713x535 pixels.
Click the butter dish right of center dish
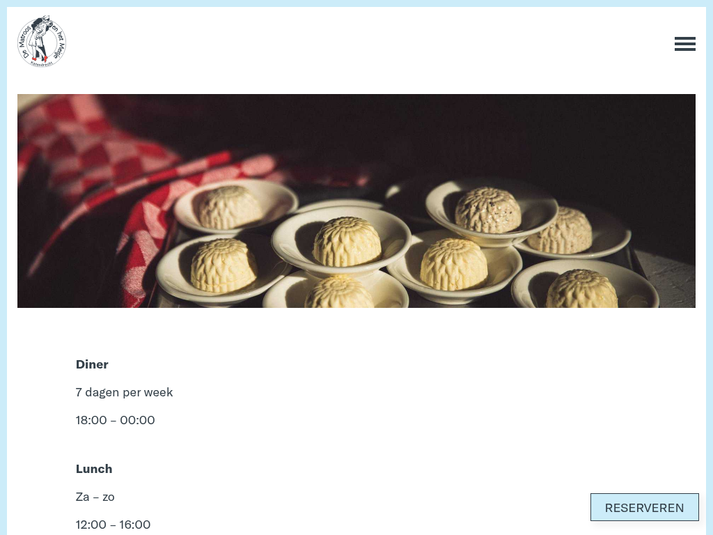455,266
